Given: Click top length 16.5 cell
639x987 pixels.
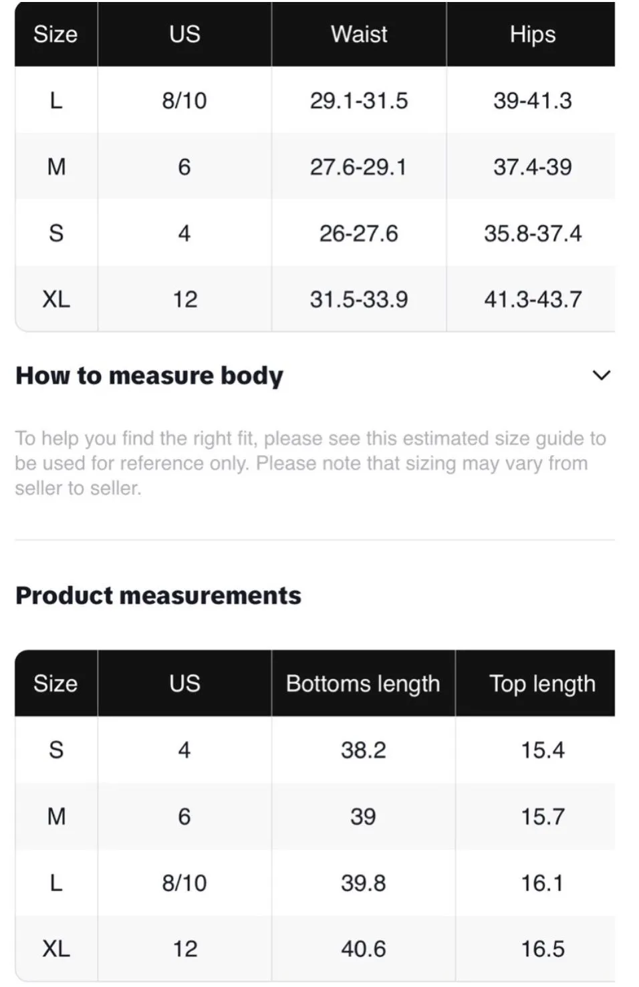Looking at the screenshot, I should 542,948.
